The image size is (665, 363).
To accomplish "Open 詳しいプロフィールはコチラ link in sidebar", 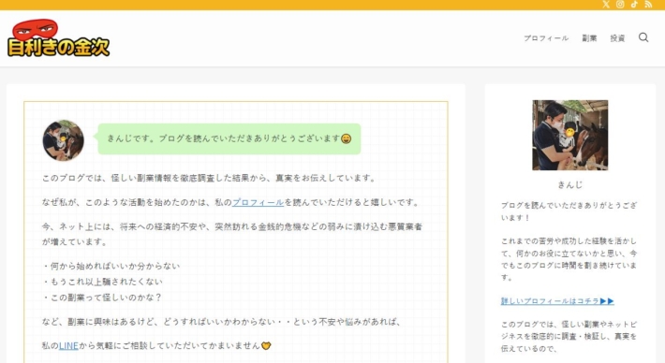I will click(x=557, y=301).
